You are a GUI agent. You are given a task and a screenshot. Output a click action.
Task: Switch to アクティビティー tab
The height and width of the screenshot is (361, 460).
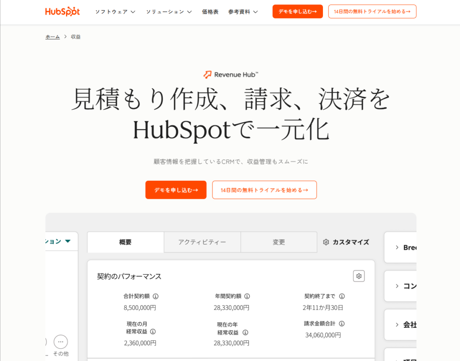pyautogui.click(x=202, y=242)
